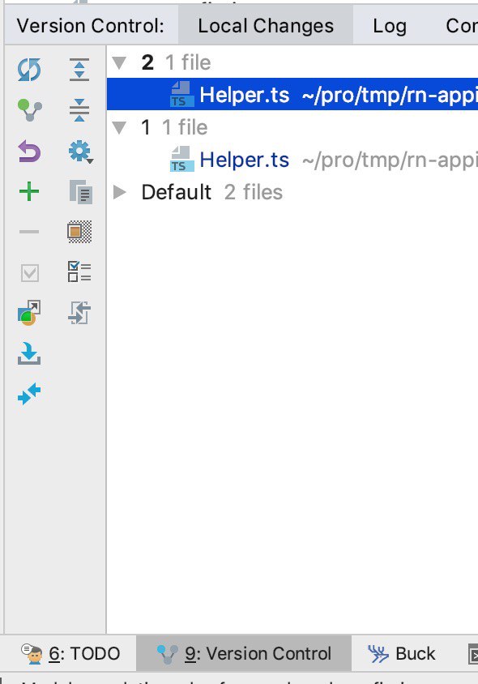This screenshot has height=684, width=478.
Task: Click the green plus New Changelist icon
Action: click(x=29, y=191)
